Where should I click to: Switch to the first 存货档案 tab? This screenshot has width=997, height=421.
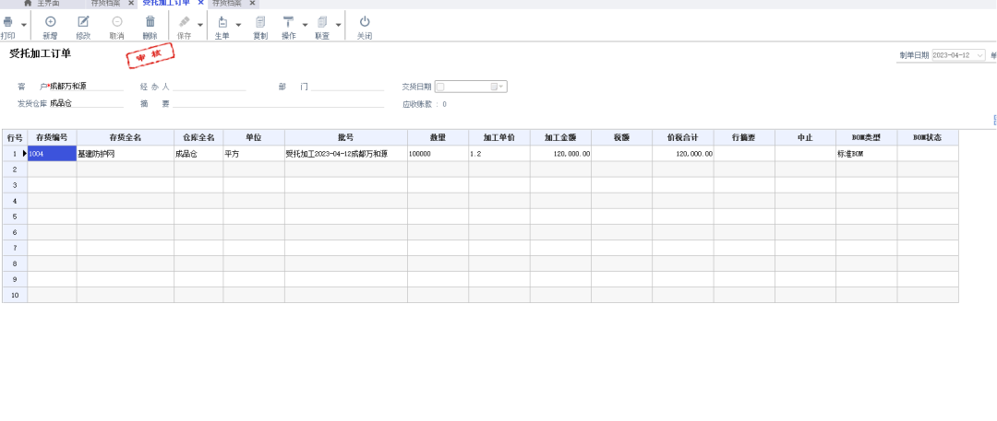(x=105, y=4)
